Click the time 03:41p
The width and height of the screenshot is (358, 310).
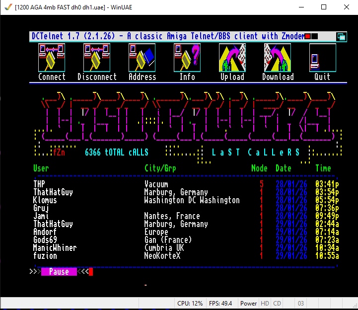(x=327, y=184)
